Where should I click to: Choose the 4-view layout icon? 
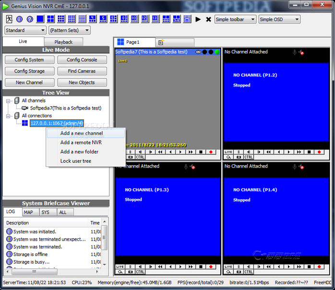point(93,19)
